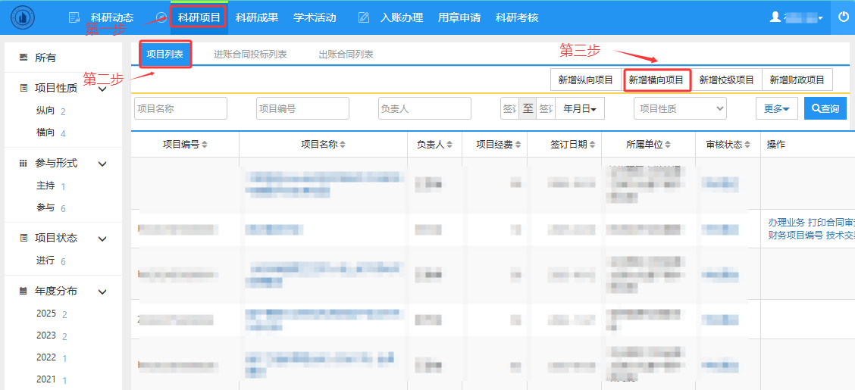This screenshot has width=855, height=390.
Task: Sort by 项目编号 column icon
Action: pos(205,145)
